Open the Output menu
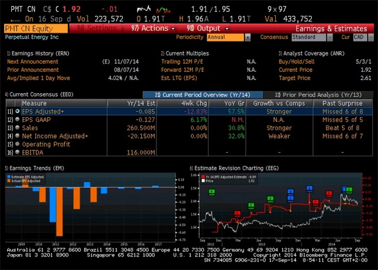 coord(205,28)
